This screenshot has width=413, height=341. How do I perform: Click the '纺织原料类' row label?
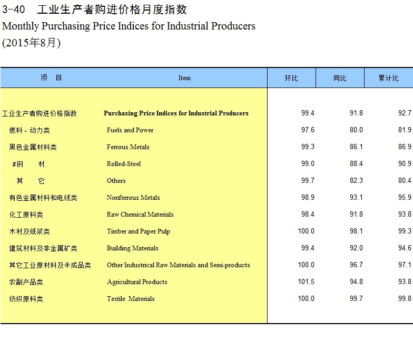tap(26, 299)
